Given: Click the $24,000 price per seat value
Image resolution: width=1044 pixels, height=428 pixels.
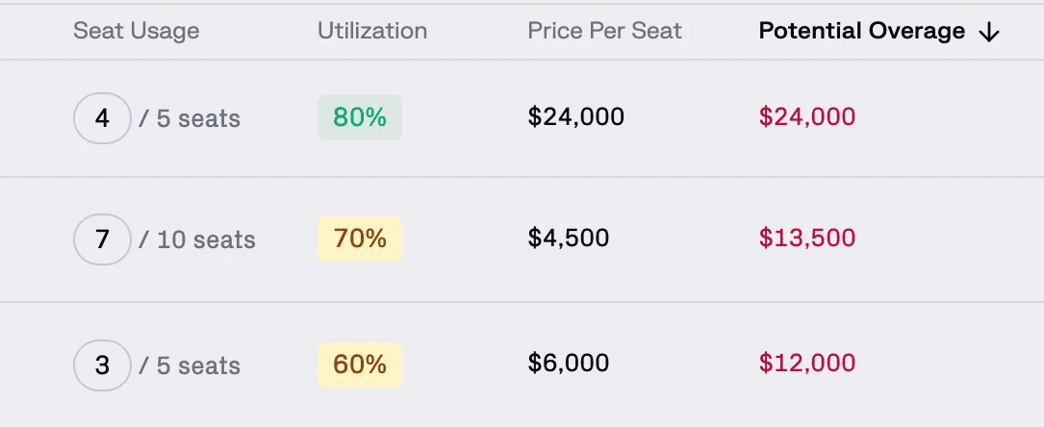Looking at the screenshot, I should point(575,117).
